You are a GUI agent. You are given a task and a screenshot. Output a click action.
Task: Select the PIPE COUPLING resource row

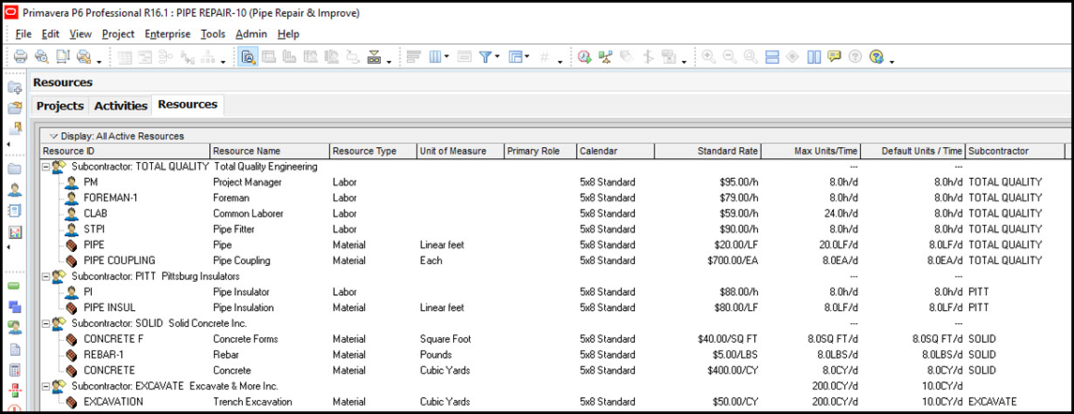[x=552, y=260]
